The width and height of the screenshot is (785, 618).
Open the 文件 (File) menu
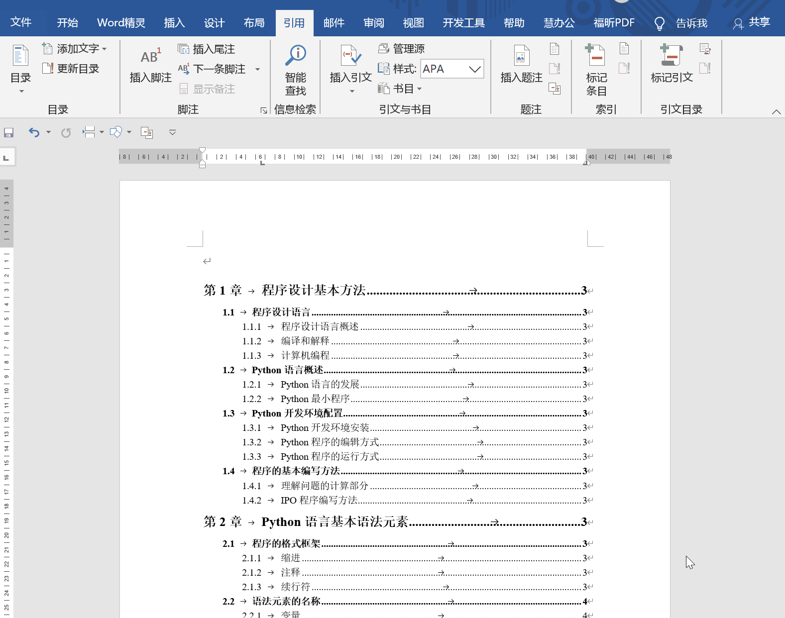point(21,22)
